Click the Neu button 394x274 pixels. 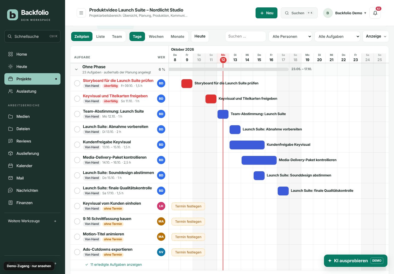(266, 13)
